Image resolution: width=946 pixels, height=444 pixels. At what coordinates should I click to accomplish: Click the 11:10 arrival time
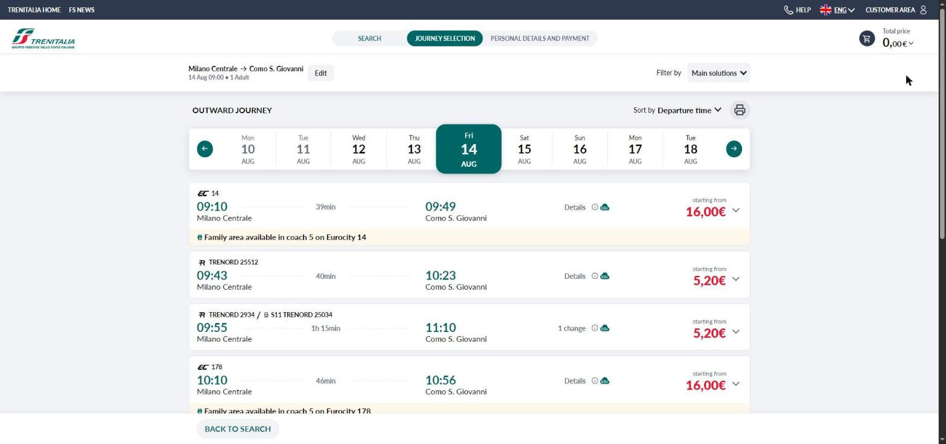pos(440,328)
